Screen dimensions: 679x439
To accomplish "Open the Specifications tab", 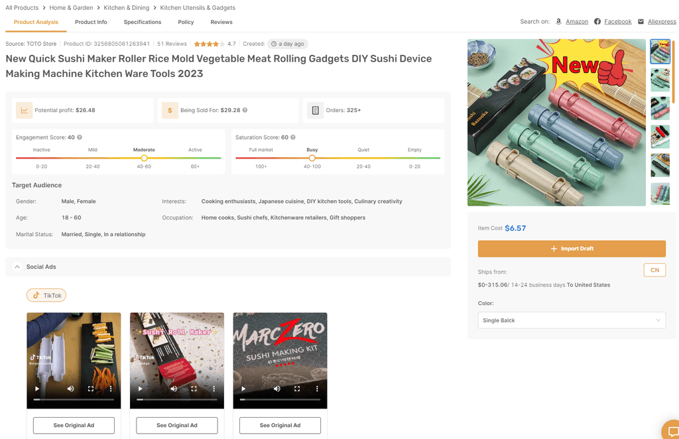I will click(143, 22).
